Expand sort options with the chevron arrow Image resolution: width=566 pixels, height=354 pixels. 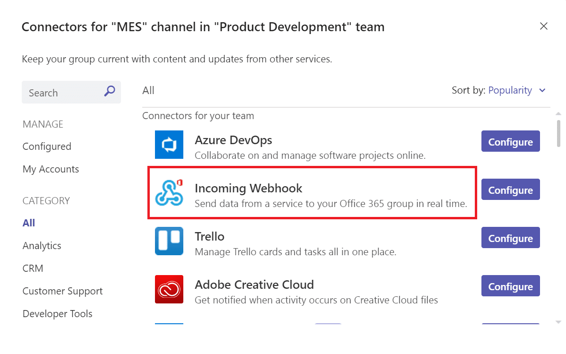point(542,90)
